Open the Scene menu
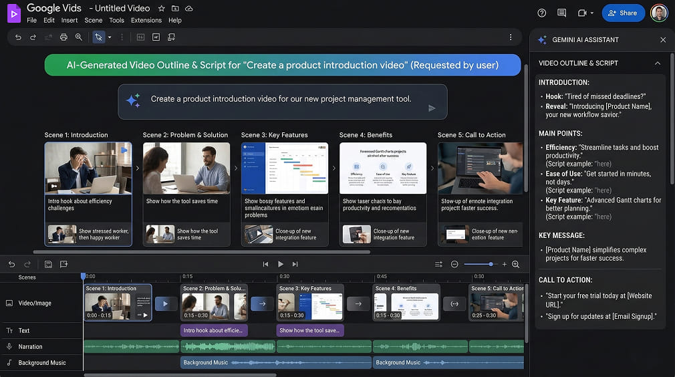 tap(93, 21)
